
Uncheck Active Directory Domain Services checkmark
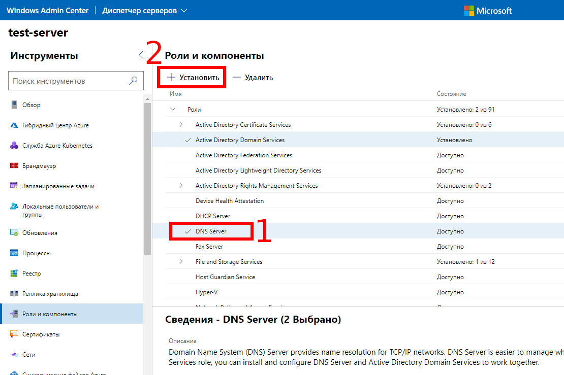pos(189,140)
